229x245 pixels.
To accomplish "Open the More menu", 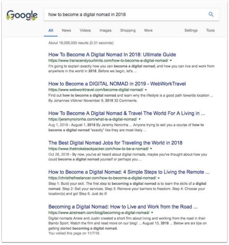I will pos(148,30).
